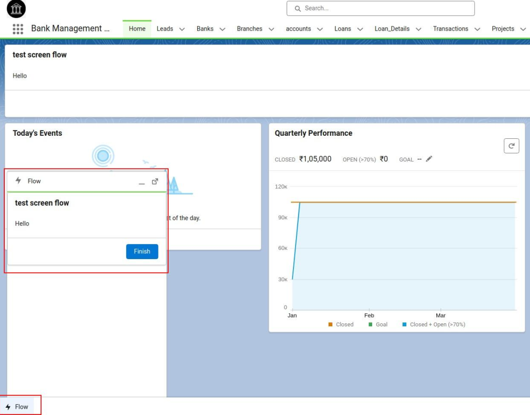Click the Mar label on chart axis
Image resolution: width=530 pixels, height=415 pixels.
pyautogui.click(x=440, y=315)
